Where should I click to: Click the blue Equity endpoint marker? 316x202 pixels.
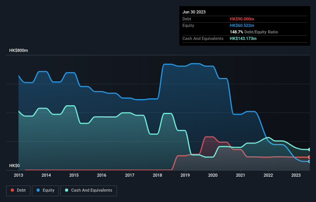pyautogui.click(x=309, y=161)
